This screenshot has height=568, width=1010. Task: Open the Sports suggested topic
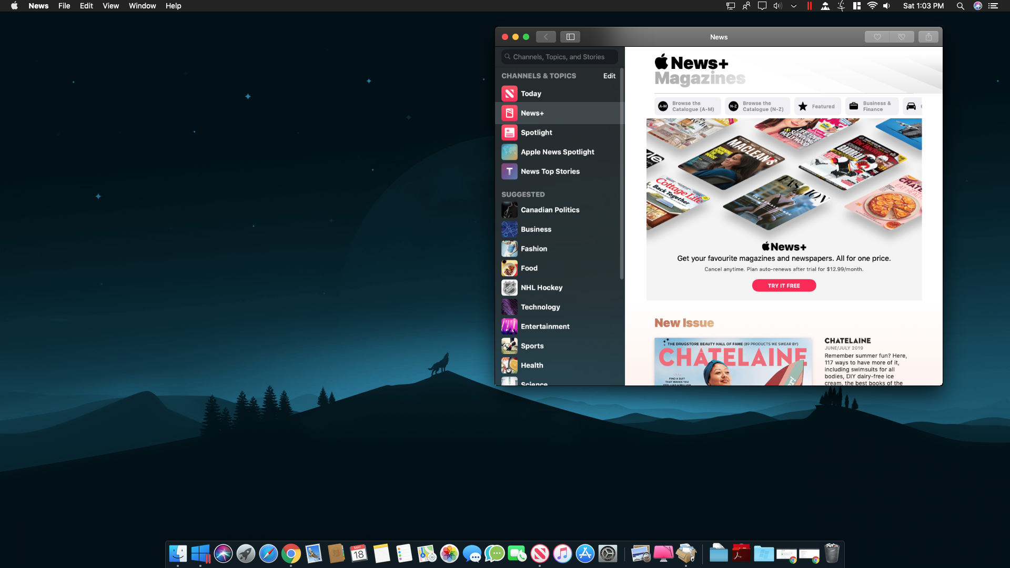pos(560,346)
